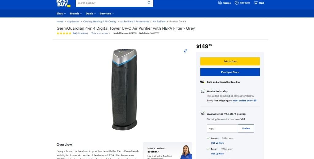
Task: Open the Account icon
Action: 236,3
